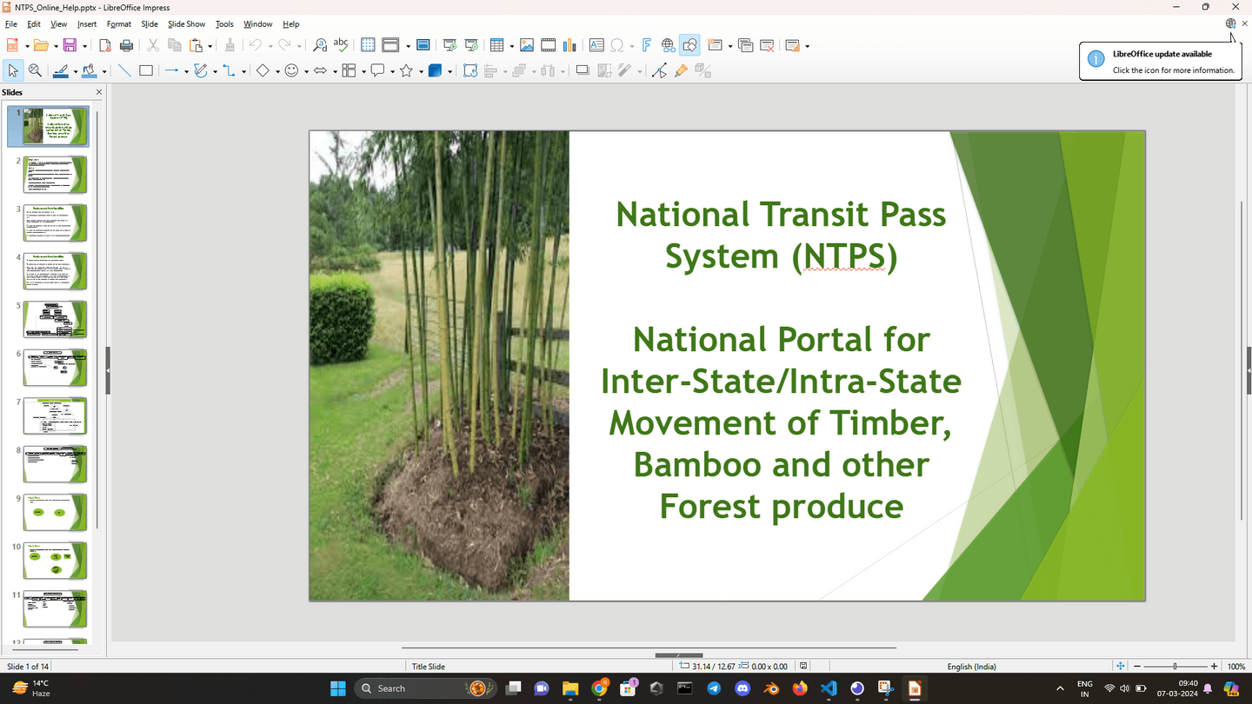
Task: Close the Slides panel
Action: [99, 92]
